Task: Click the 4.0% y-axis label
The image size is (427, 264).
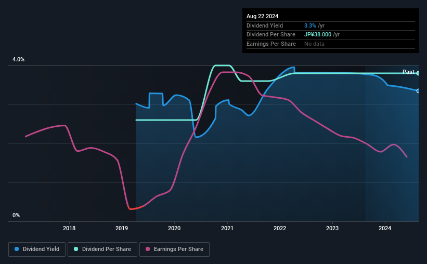Action: click(18, 60)
